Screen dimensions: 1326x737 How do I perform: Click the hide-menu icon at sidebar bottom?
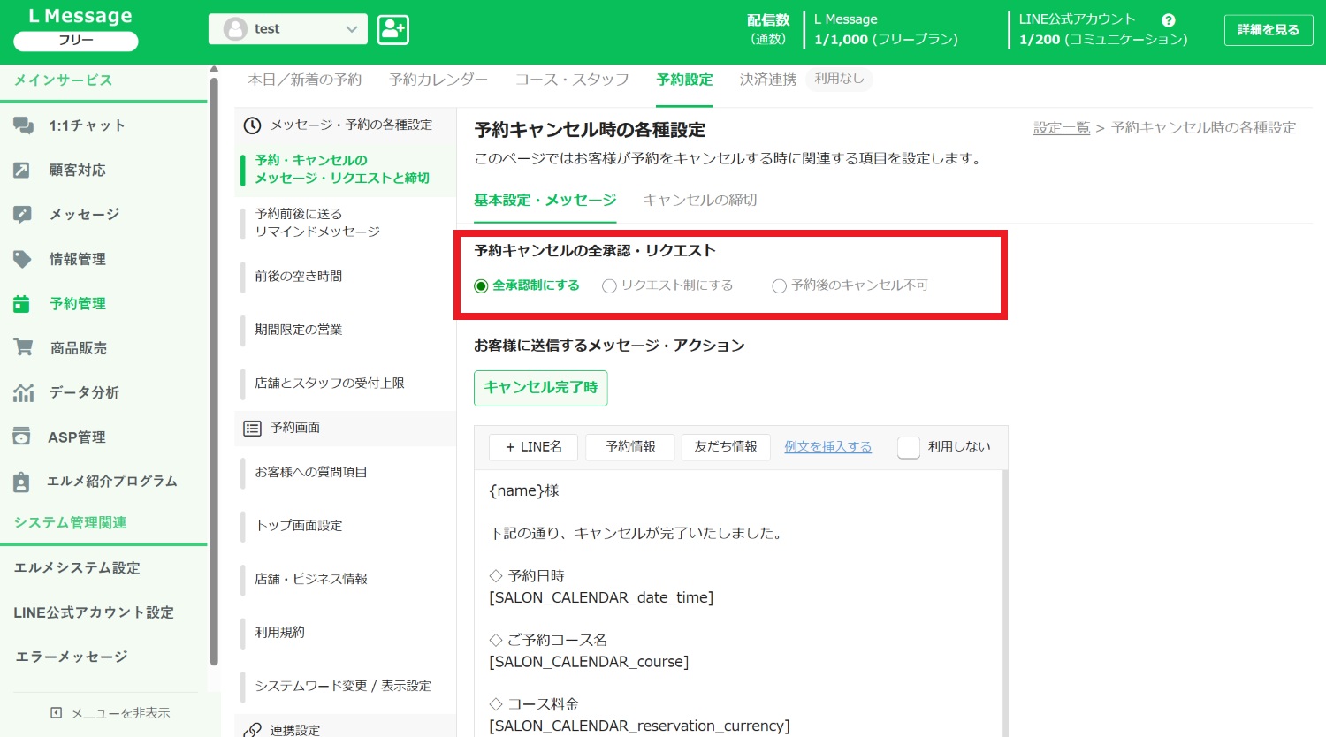coord(57,713)
